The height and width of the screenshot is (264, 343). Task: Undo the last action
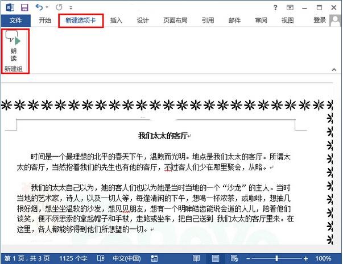39,7
